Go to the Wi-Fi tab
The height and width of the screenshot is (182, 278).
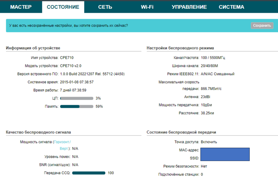[x=147, y=7]
